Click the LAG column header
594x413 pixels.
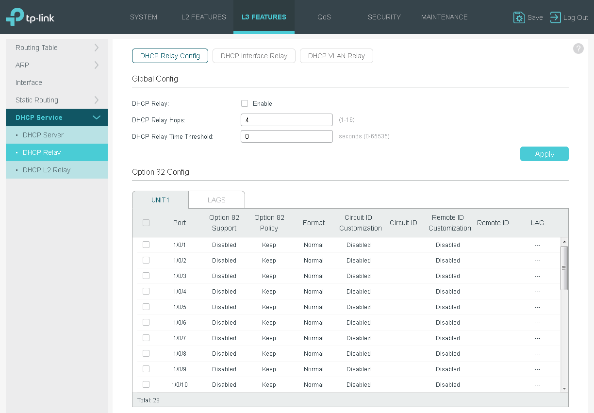tap(537, 223)
